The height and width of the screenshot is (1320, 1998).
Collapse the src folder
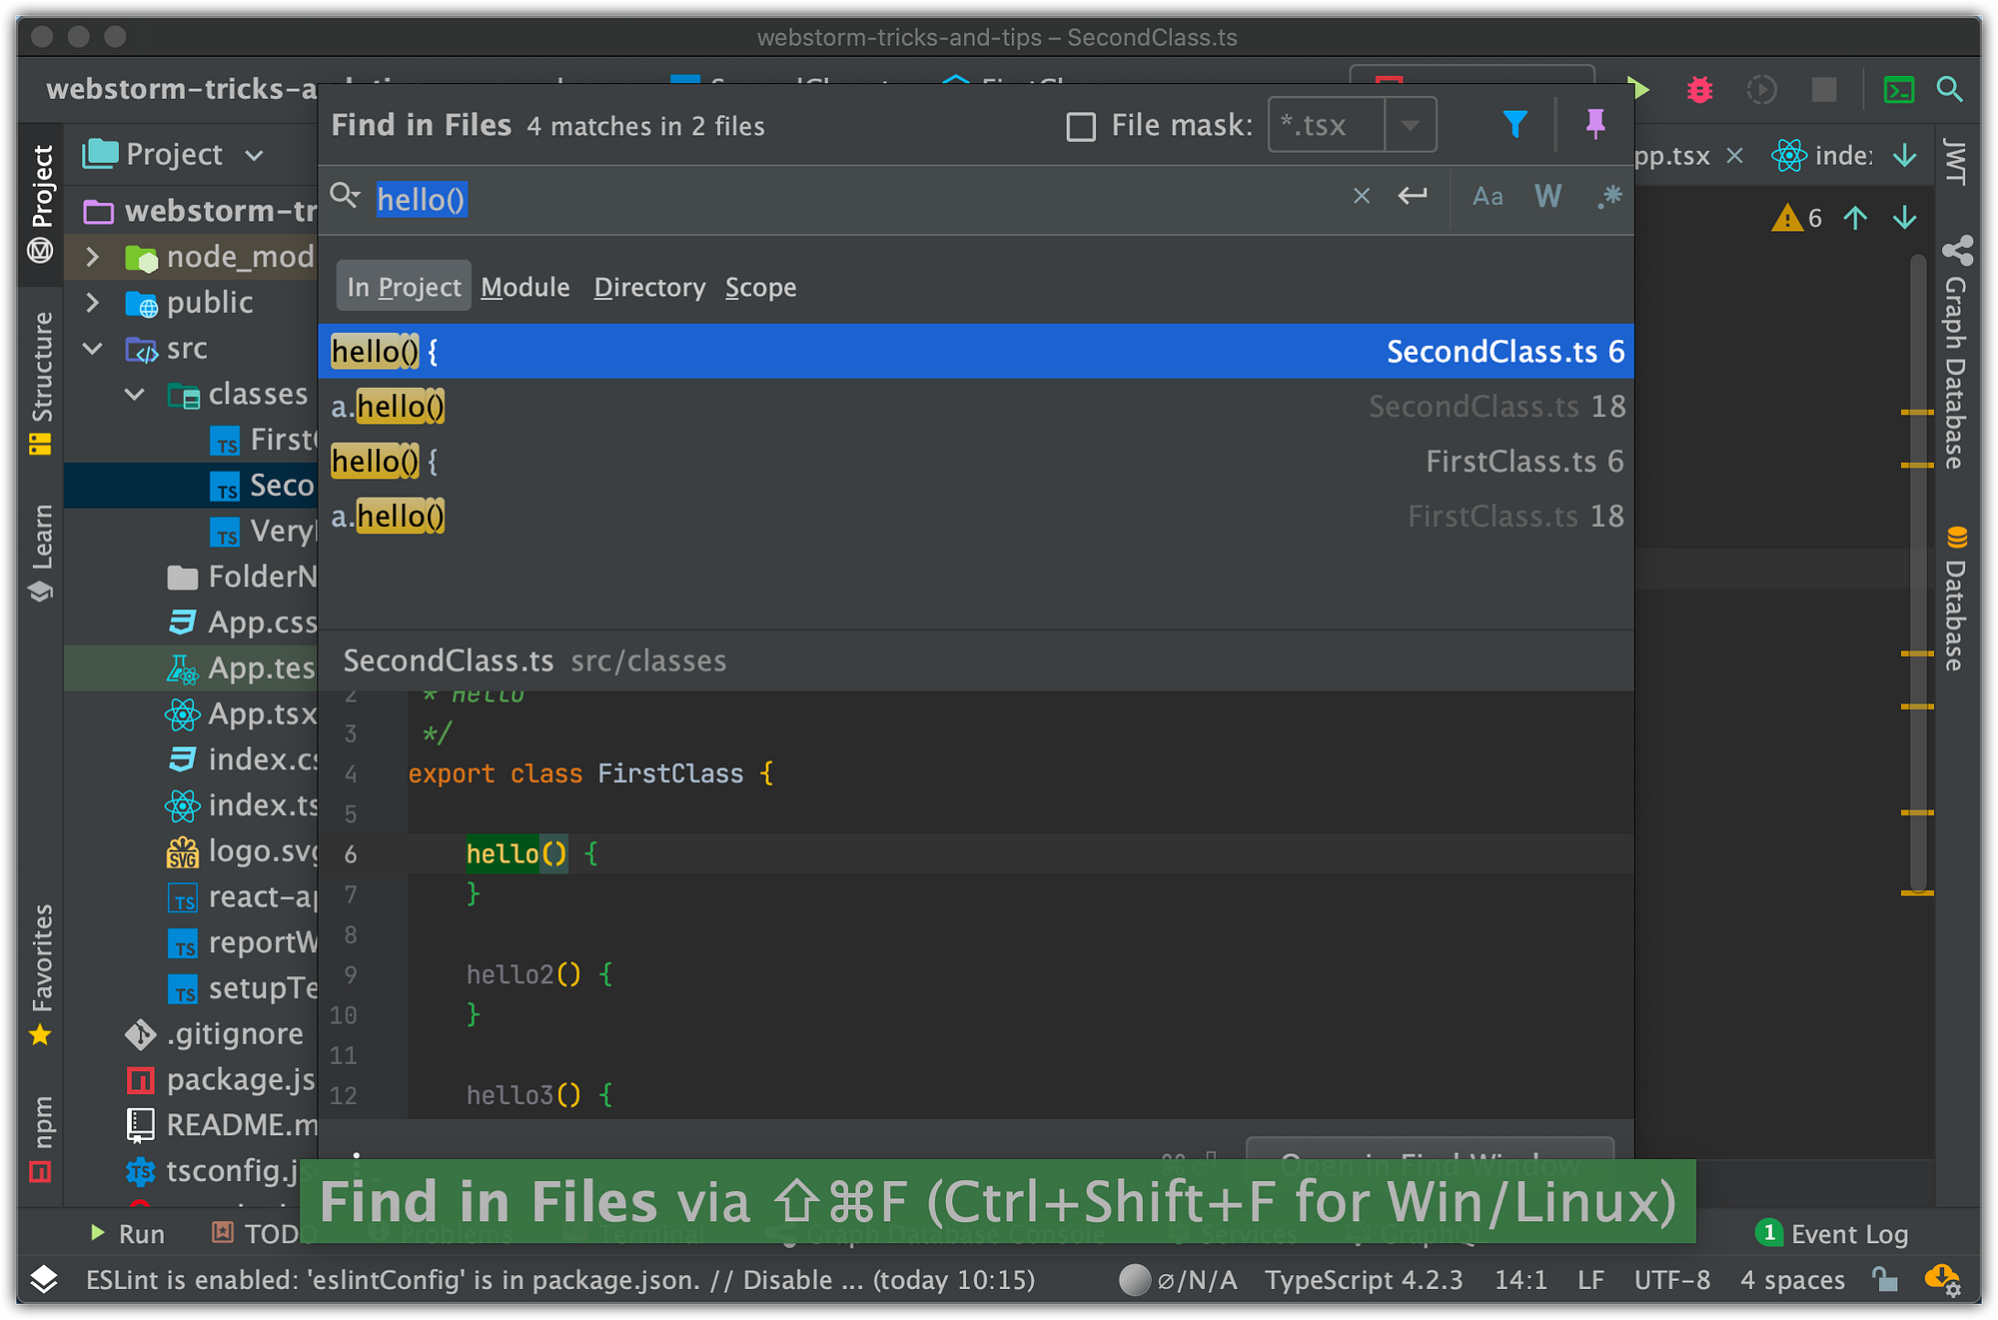(x=93, y=349)
